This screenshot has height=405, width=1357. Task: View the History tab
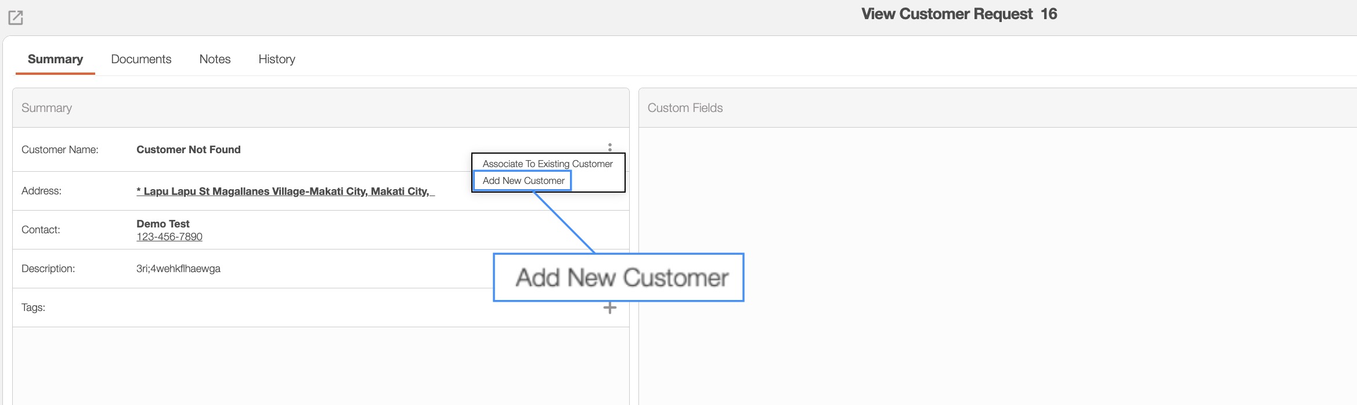(277, 59)
